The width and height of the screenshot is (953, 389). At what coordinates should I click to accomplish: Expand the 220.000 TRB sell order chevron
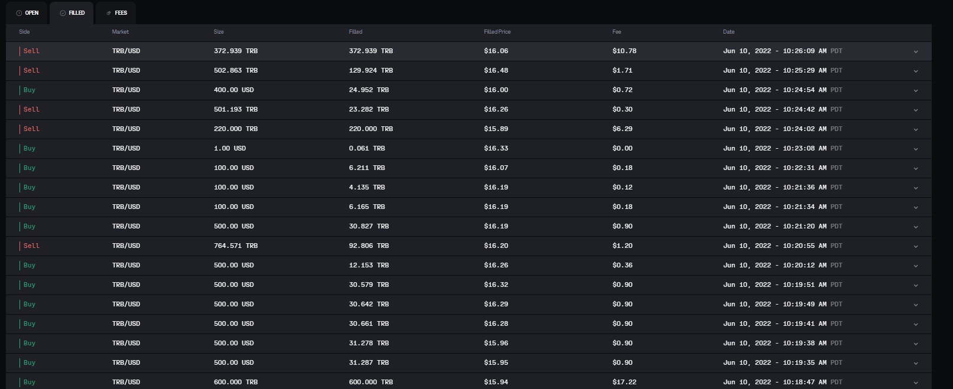point(916,129)
